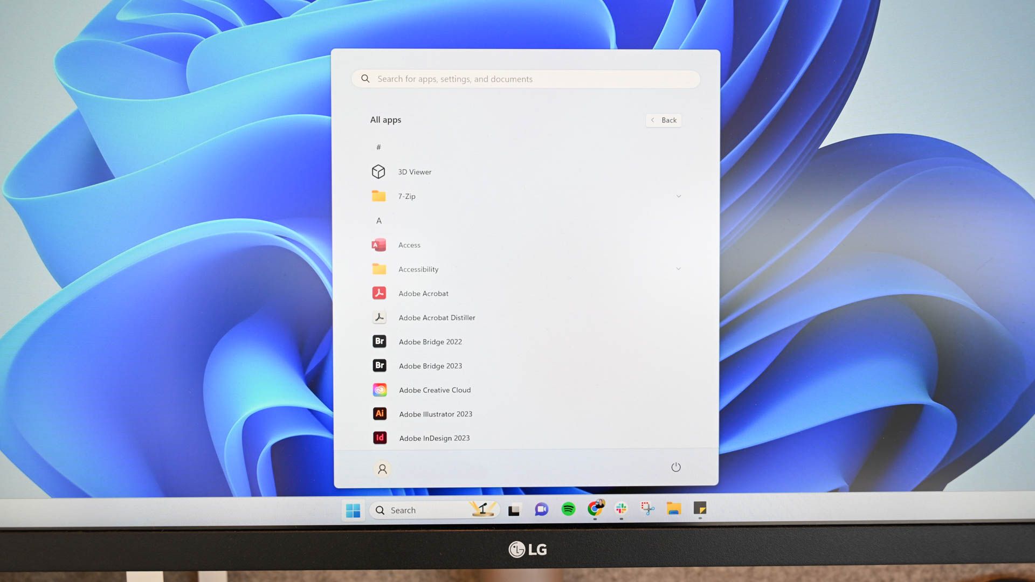Screen dimensions: 1035x582
Task: Open Adobe Bridge 2022
Action: 430,342
